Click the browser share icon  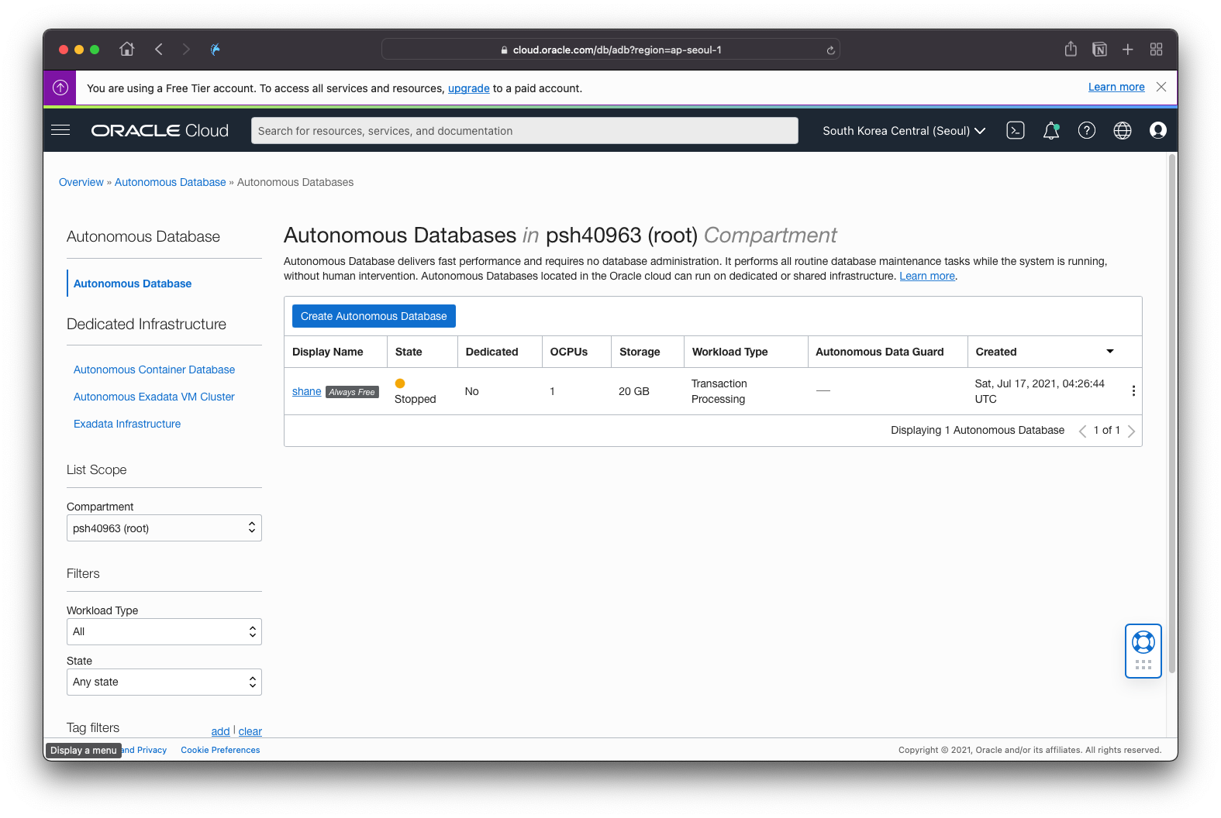click(x=1071, y=50)
